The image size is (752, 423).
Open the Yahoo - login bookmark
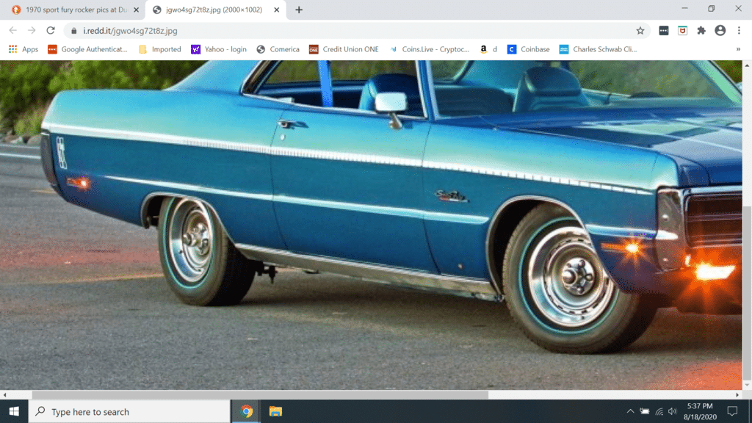point(219,49)
